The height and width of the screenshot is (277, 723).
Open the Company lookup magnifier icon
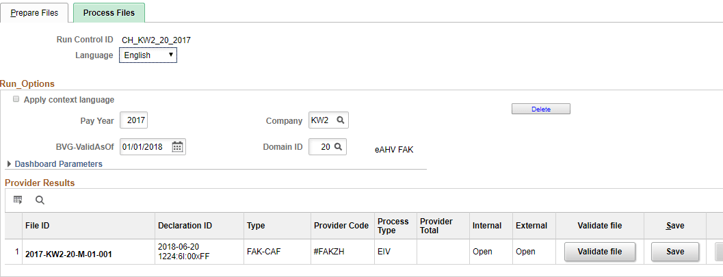(340, 120)
